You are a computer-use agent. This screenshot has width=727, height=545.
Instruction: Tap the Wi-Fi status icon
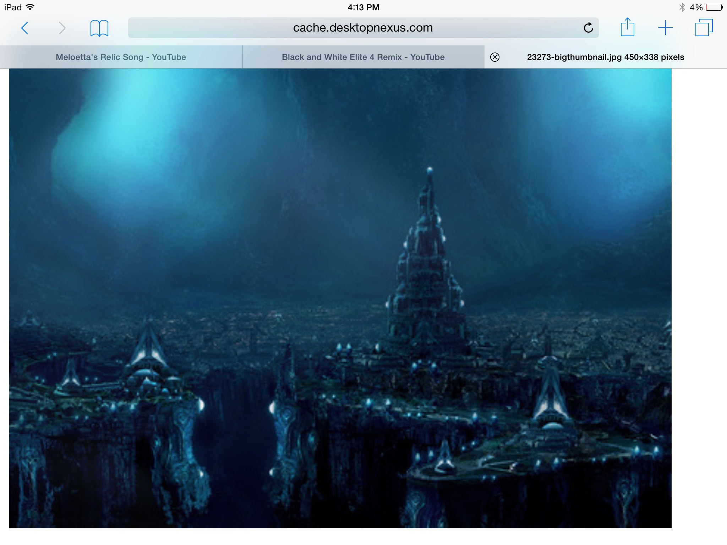tap(31, 7)
